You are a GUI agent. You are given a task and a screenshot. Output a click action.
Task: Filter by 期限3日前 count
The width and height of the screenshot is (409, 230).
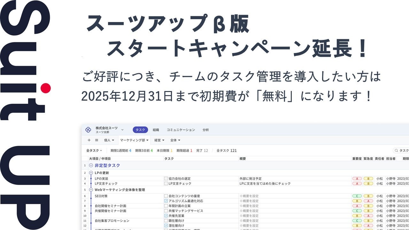pos(144,150)
